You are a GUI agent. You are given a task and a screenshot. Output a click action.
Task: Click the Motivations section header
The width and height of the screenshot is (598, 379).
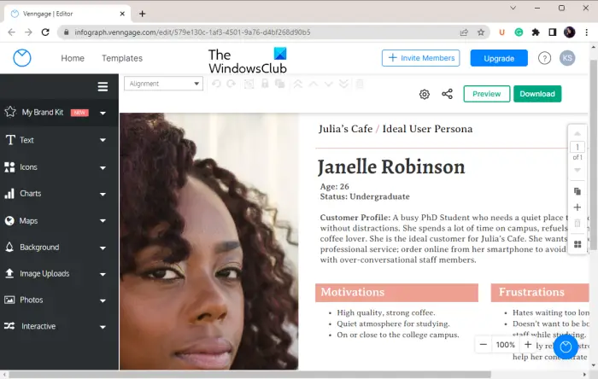pyautogui.click(x=396, y=293)
